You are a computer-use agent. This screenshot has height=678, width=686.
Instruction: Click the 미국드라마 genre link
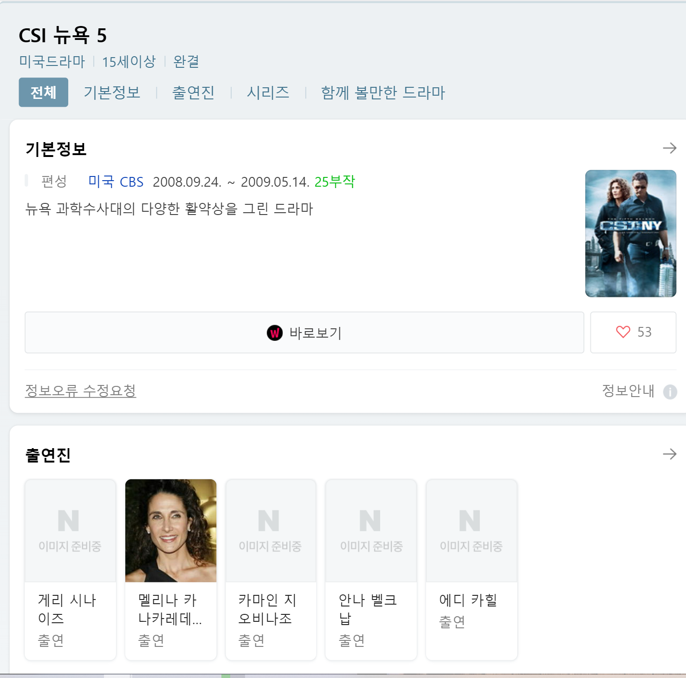52,61
